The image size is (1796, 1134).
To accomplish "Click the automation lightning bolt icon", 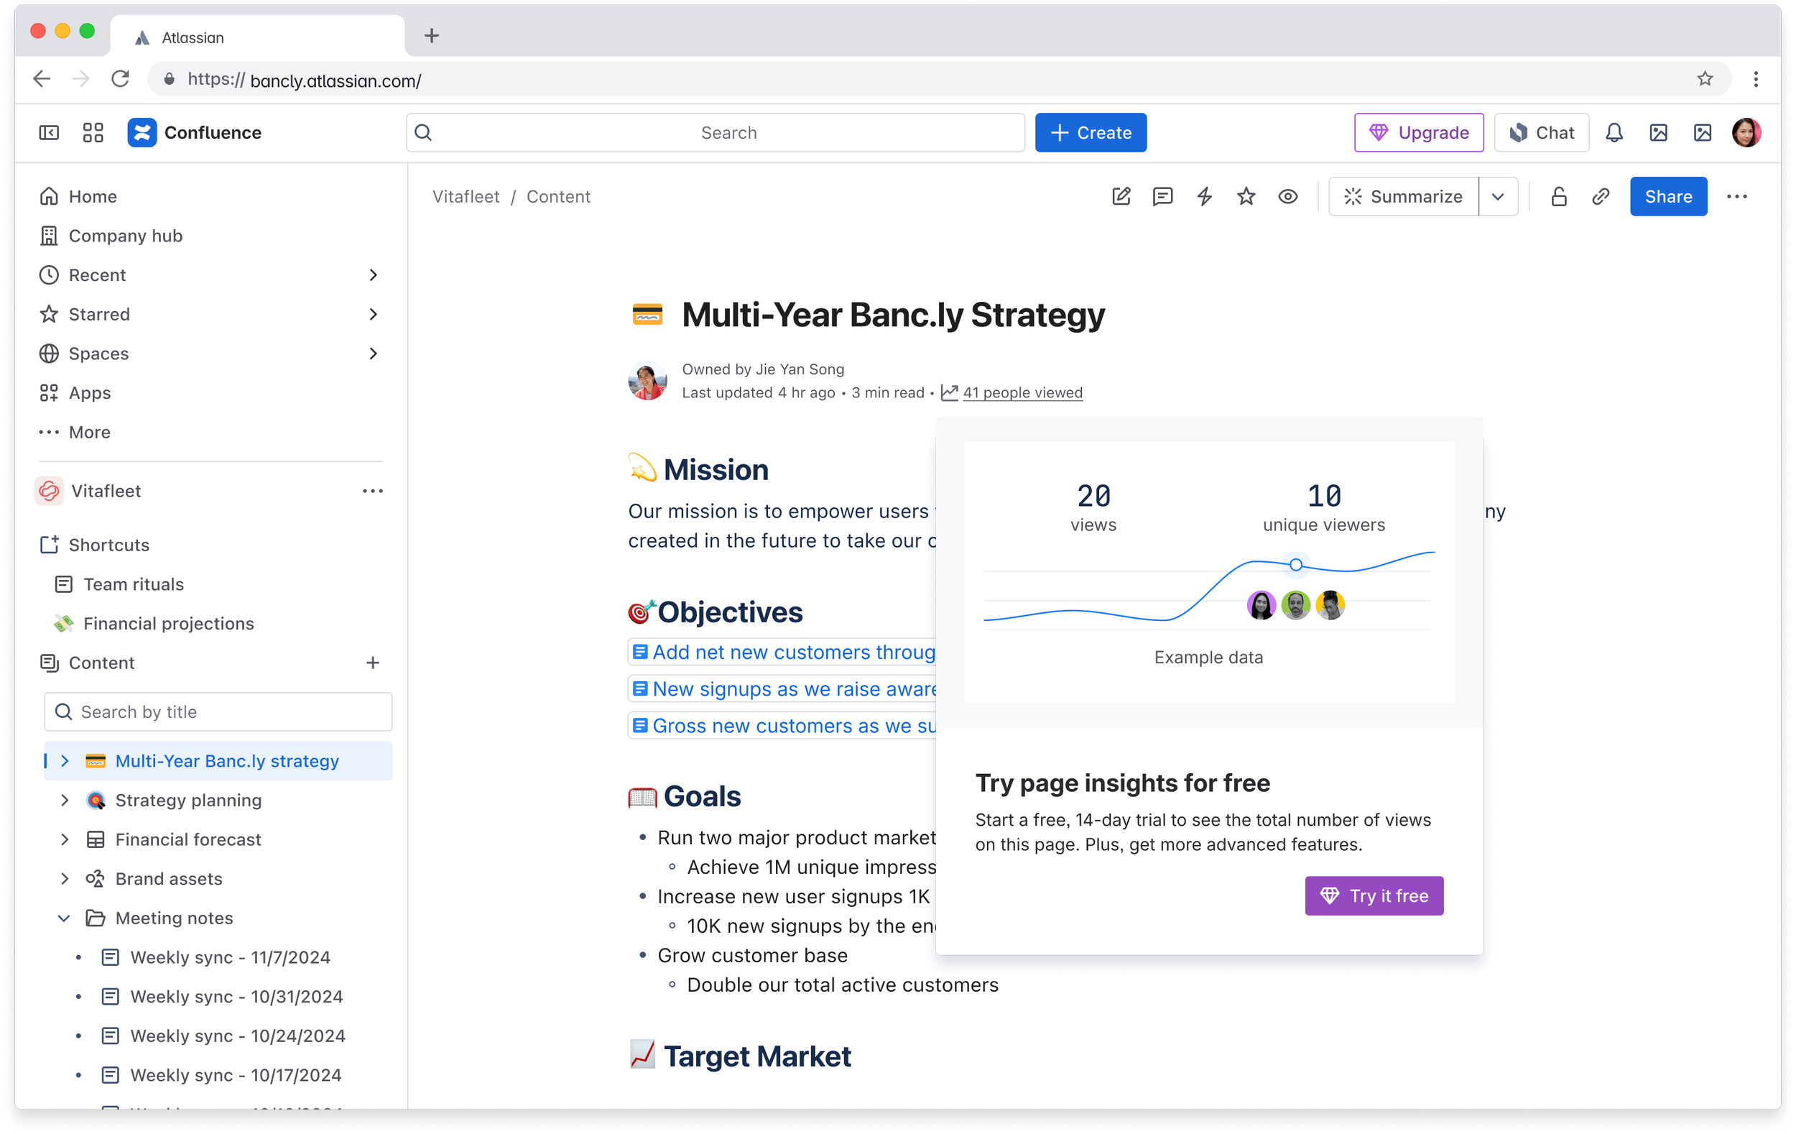I will (1205, 196).
